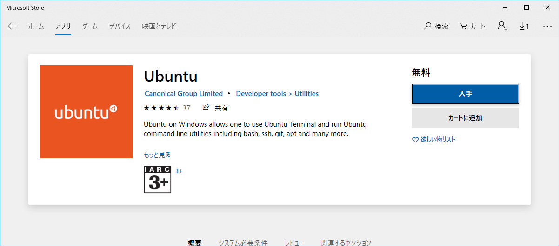Open the three-dots more menu
Image resolution: width=559 pixels, height=246 pixels.
click(547, 26)
